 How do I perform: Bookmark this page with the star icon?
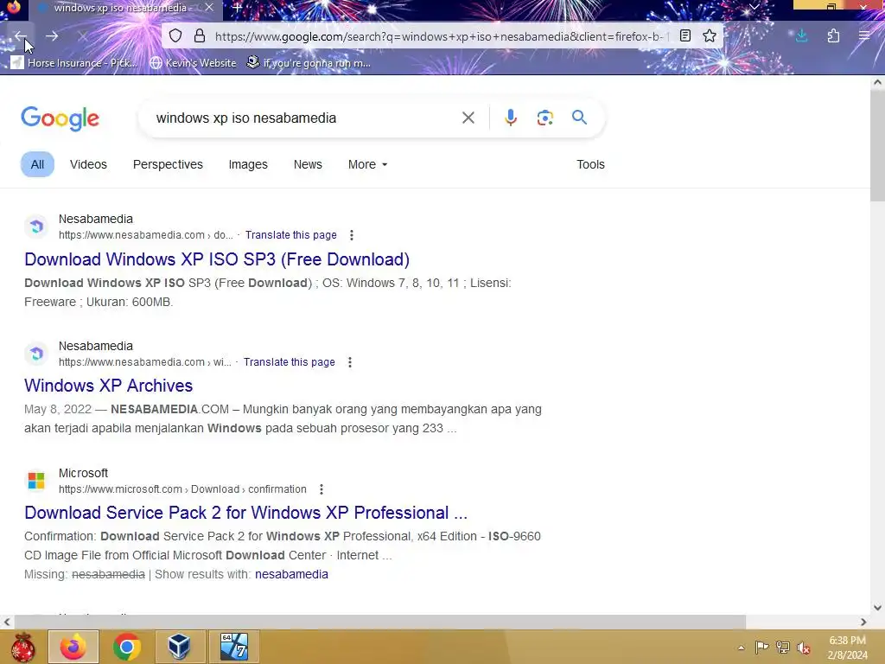click(x=710, y=36)
